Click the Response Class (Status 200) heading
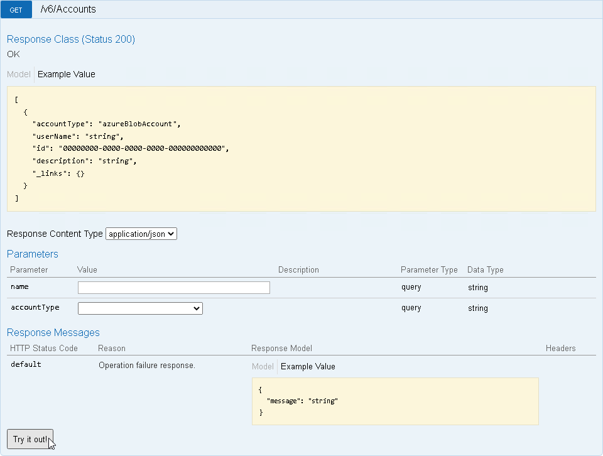The height and width of the screenshot is (456, 603). 71,39
